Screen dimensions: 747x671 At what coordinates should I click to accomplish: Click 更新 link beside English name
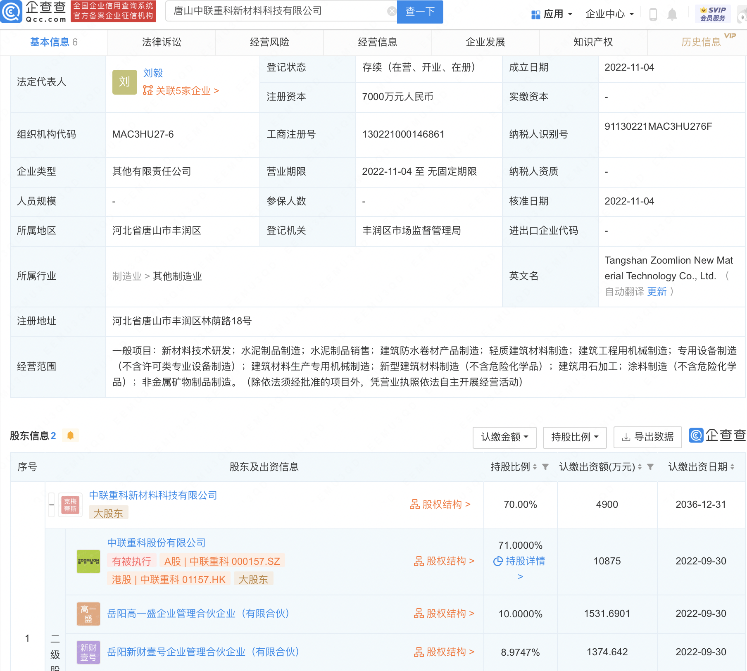[x=657, y=292]
